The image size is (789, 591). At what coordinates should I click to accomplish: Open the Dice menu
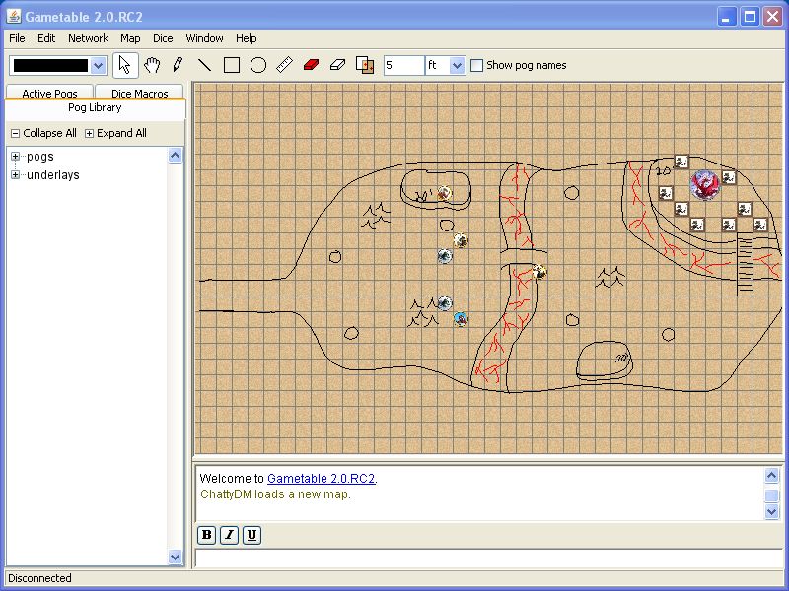pos(163,38)
